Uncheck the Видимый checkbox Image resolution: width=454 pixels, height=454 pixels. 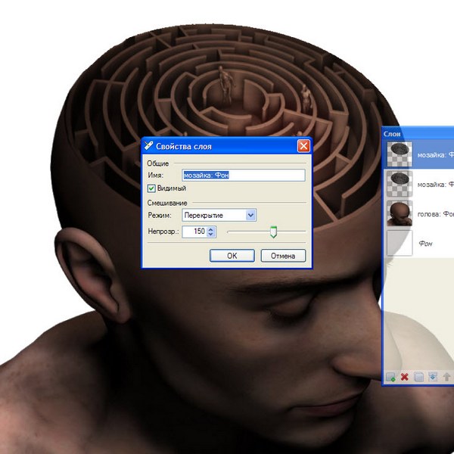151,188
